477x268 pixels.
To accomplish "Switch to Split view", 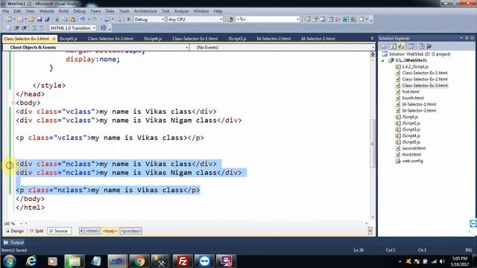I will 37,231.
